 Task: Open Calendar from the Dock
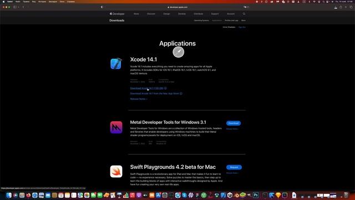pos(61,195)
